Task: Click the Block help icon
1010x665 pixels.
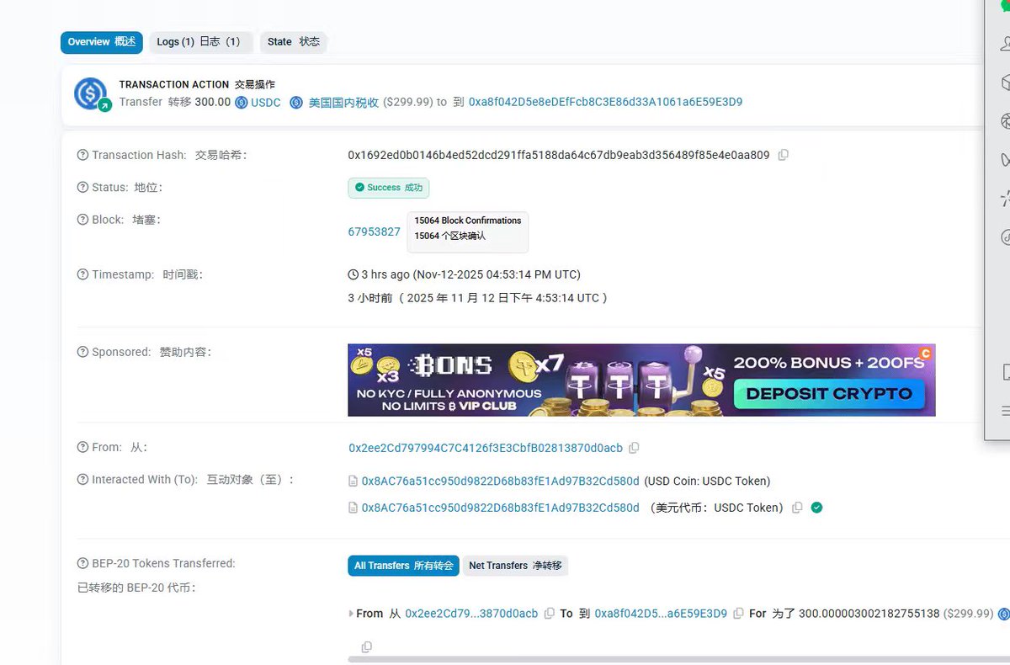Action: (82, 219)
